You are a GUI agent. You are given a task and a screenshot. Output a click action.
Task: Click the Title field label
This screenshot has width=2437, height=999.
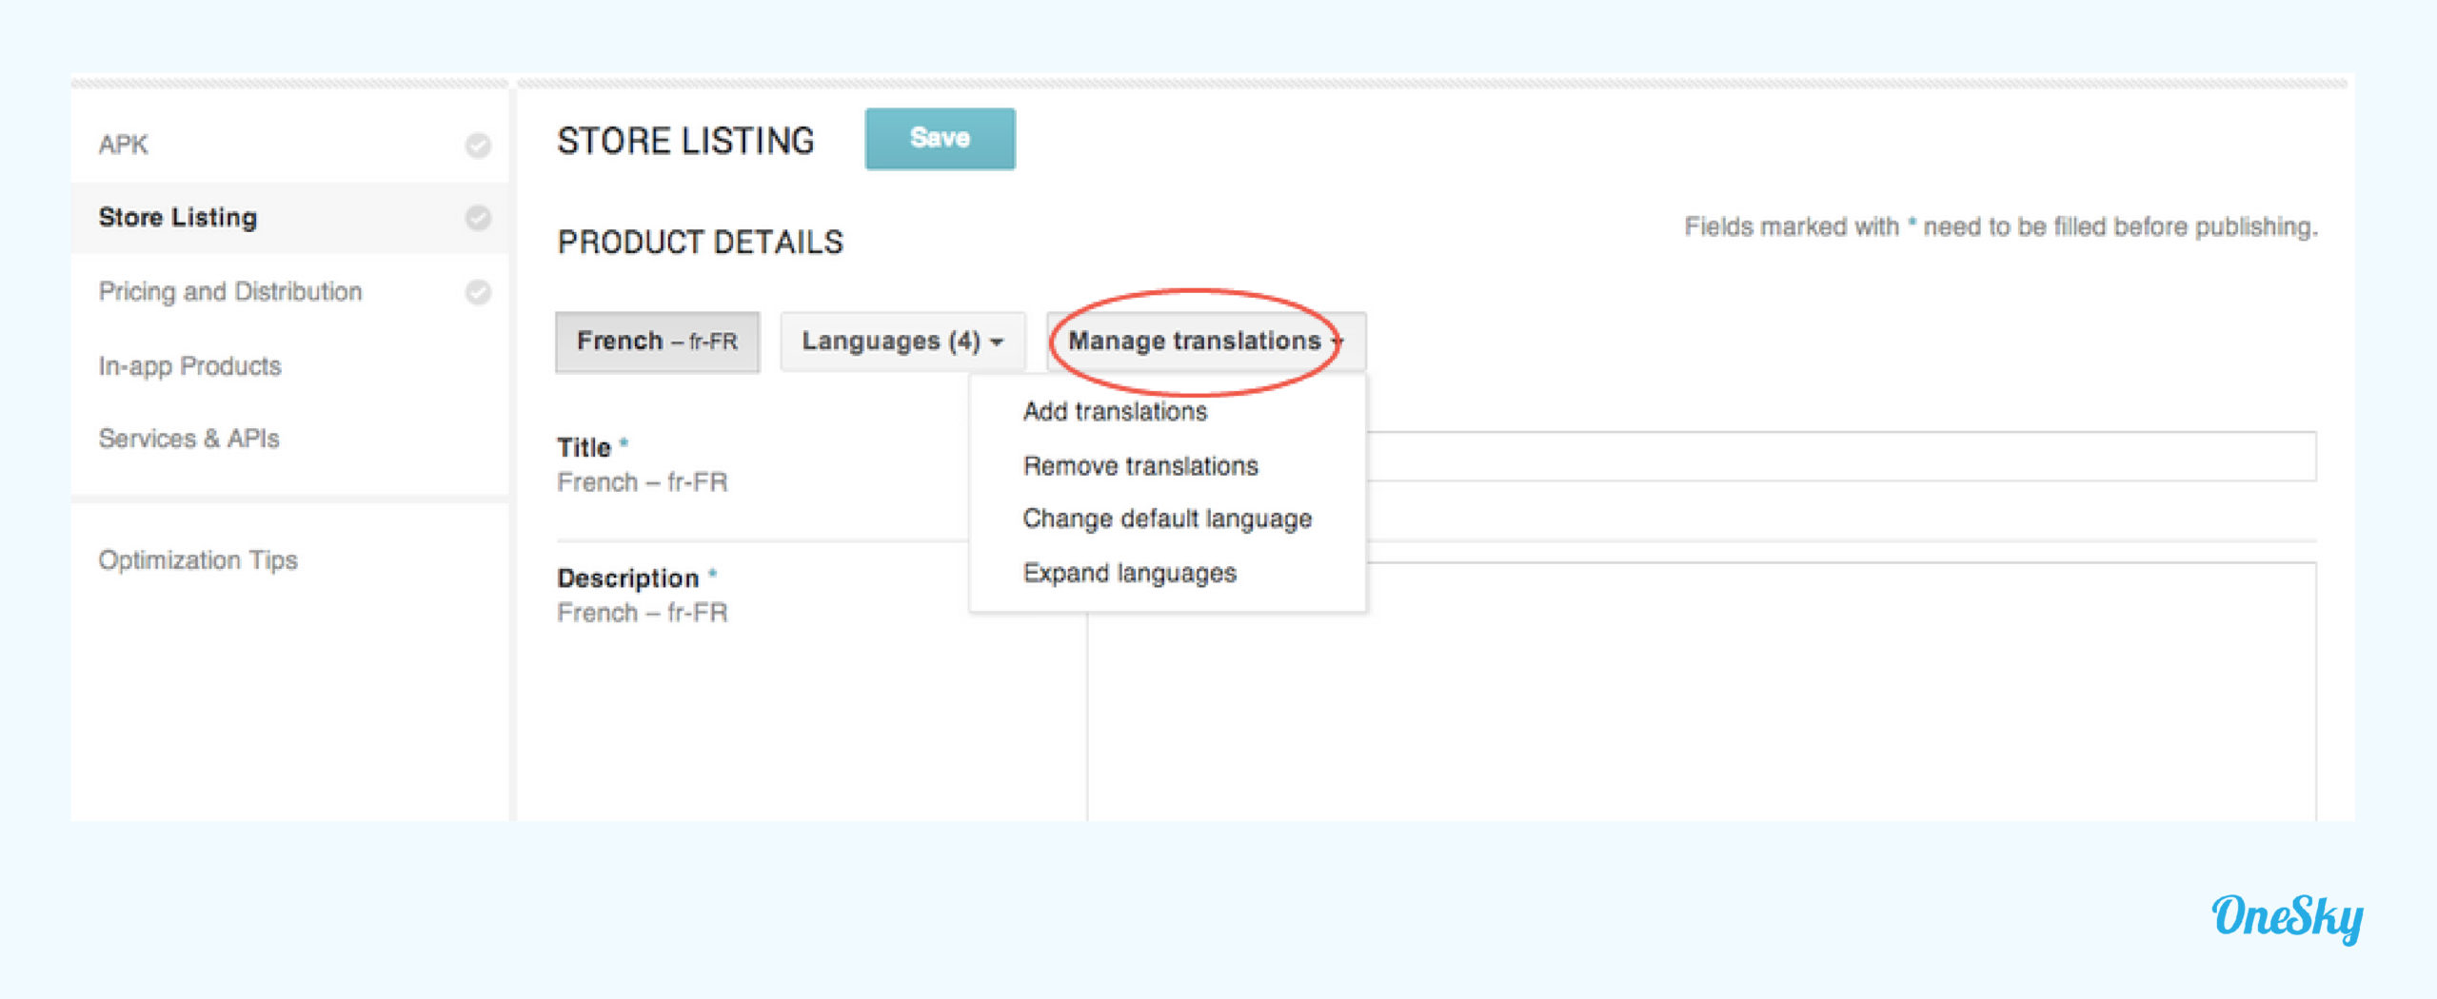pos(584,448)
